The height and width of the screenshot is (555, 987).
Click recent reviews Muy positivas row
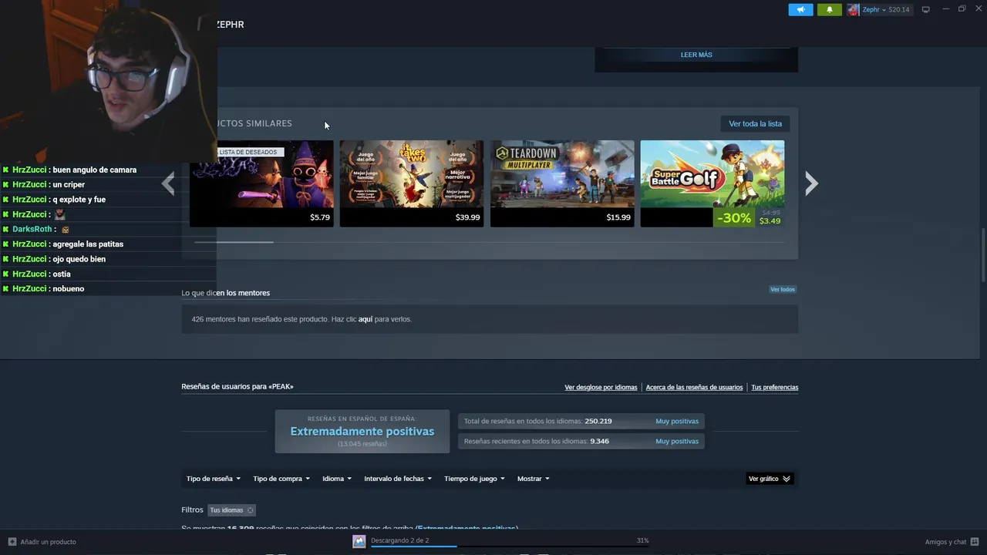tap(581, 441)
